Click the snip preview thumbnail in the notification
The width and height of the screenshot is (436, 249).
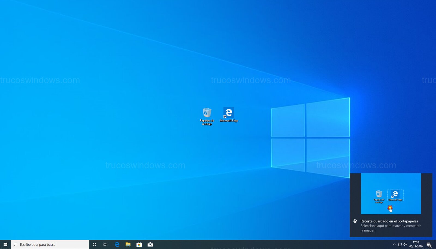coord(391,194)
